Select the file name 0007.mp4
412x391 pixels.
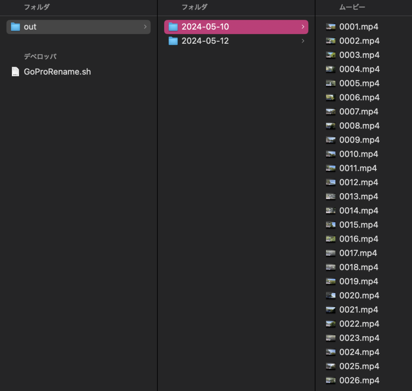pyautogui.click(x=358, y=112)
